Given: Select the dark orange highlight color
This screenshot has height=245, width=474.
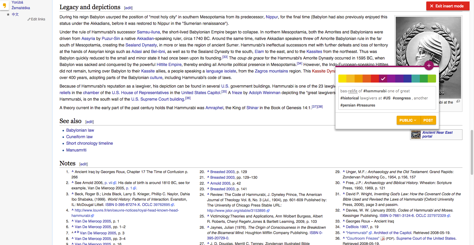Looking at the screenshot, I should 367,78.
